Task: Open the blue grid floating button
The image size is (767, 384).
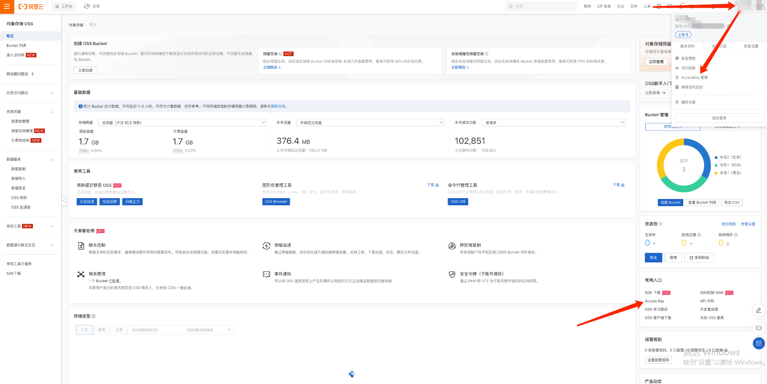Action: point(759,343)
